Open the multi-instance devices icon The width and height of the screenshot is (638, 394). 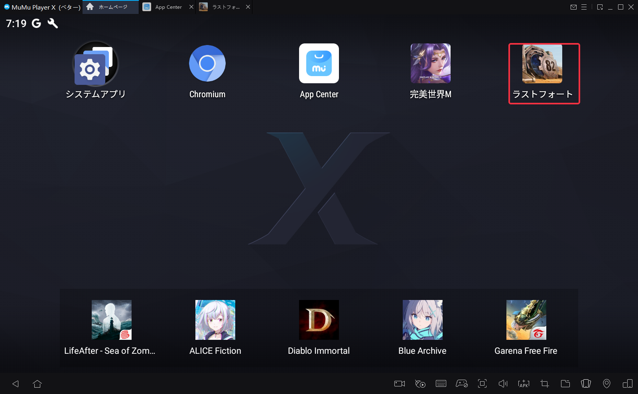point(628,384)
